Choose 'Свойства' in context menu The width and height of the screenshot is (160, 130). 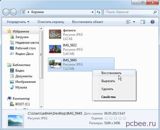tap(114, 97)
